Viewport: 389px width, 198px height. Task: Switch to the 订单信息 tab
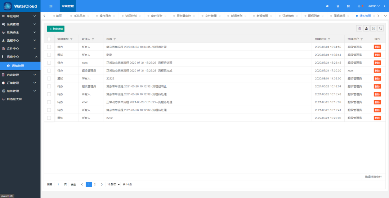click(288, 16)
